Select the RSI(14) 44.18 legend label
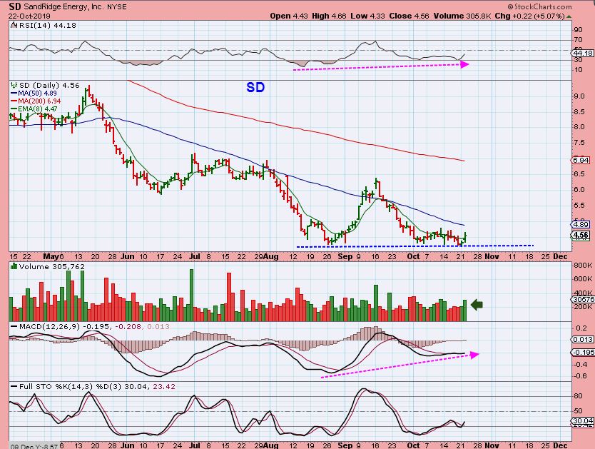 pos(46,26)
